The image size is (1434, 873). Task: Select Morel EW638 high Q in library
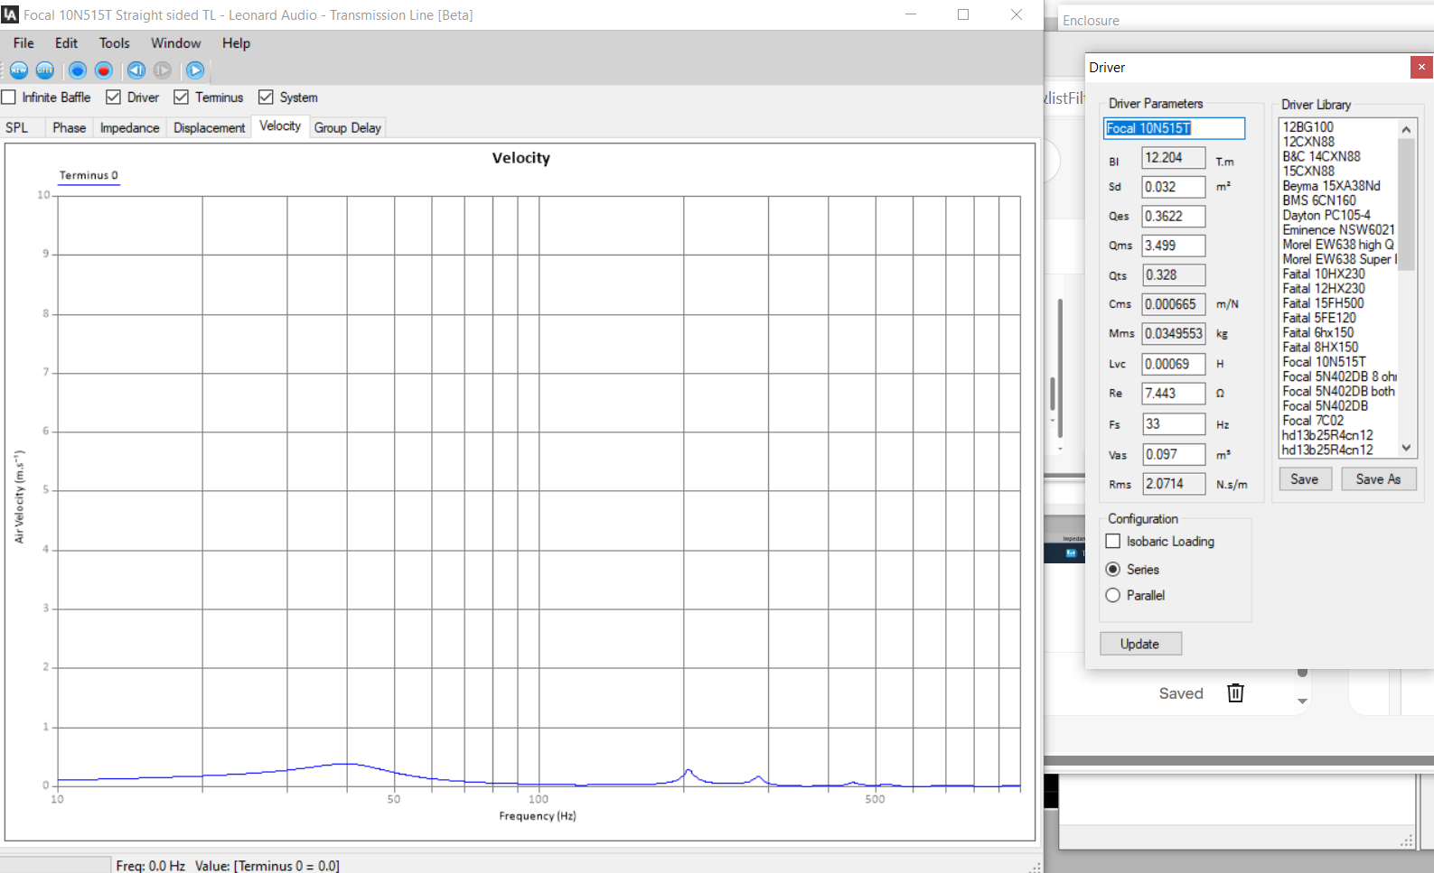[x=1337, y=245]
